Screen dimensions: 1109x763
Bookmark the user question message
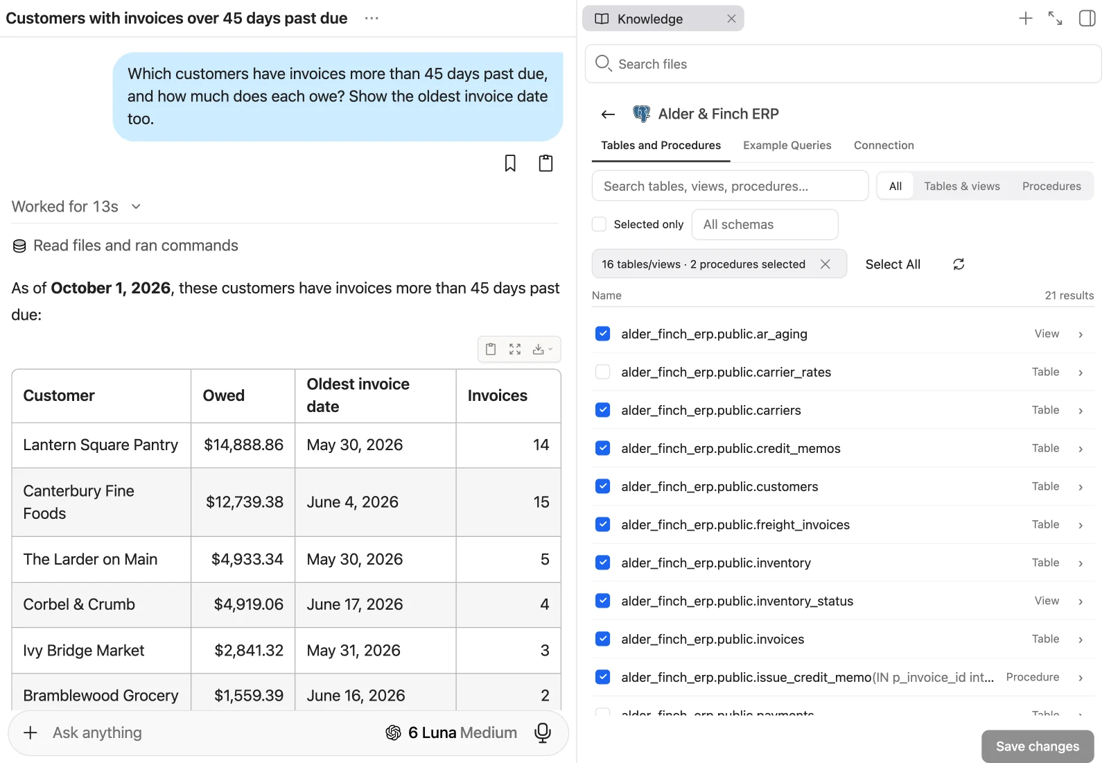(510, 163)
